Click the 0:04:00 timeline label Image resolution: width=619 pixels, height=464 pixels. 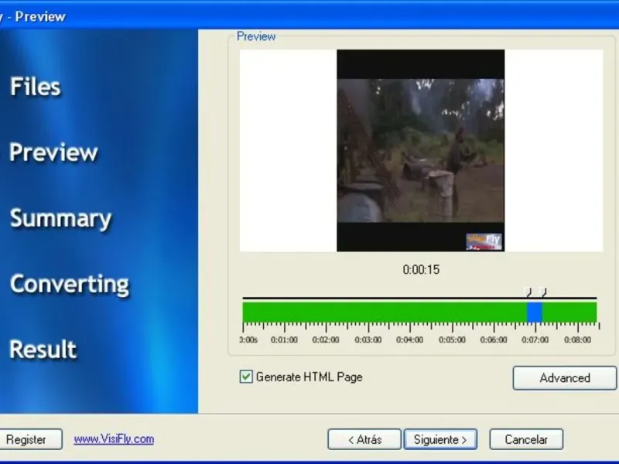point(410,339)
